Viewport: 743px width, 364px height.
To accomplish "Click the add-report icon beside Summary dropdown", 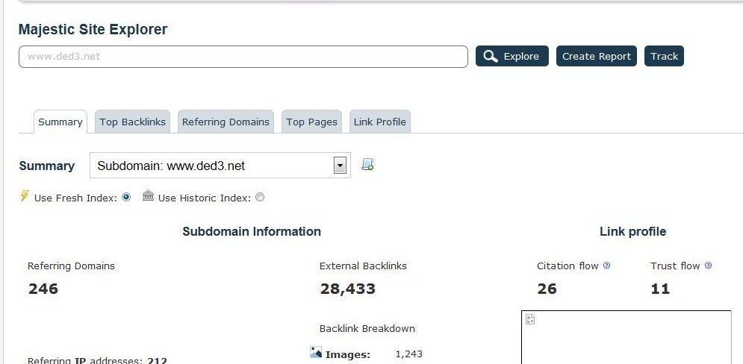I will (x=367, y=164).
